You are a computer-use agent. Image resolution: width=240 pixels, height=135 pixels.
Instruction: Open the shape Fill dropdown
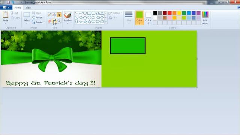(113, 18)
